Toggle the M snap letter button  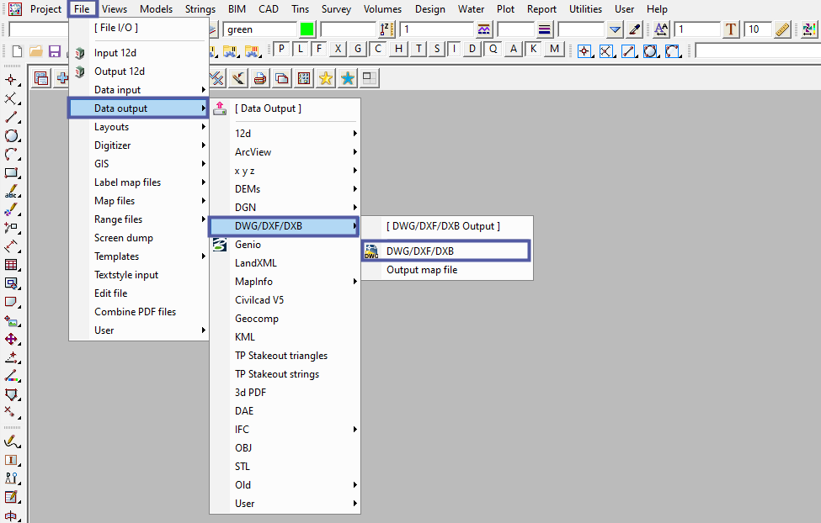(x=553, y=49)
